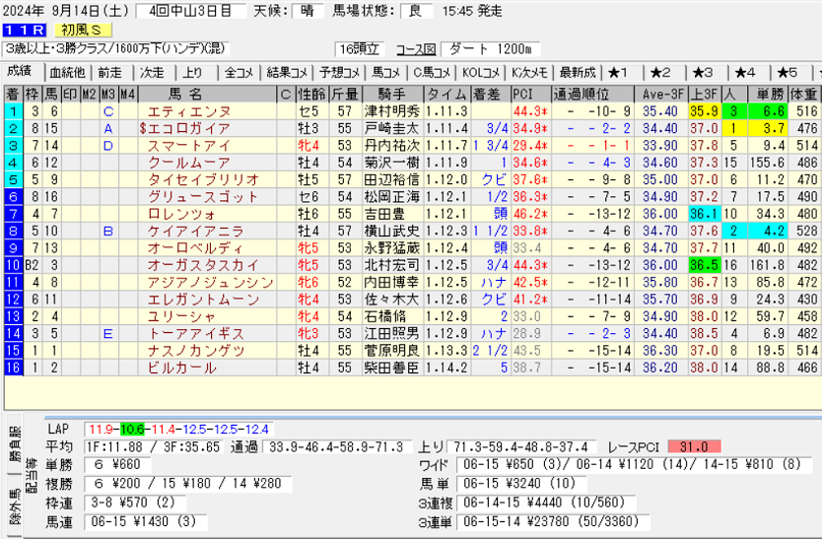
Task: Show the 上り tab
Action: (x=193, y=73)
